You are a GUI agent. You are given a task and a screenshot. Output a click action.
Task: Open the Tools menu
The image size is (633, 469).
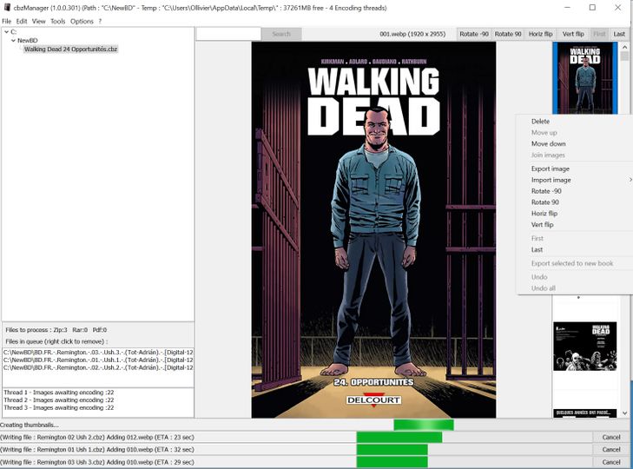(x=57, y=21)
